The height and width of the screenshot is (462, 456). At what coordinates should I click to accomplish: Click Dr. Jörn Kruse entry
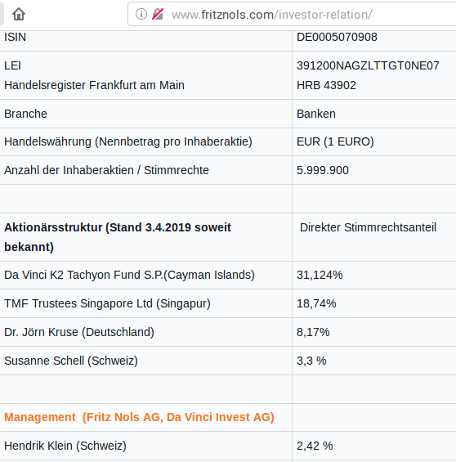pyautogui.click(x=79, y=332)
